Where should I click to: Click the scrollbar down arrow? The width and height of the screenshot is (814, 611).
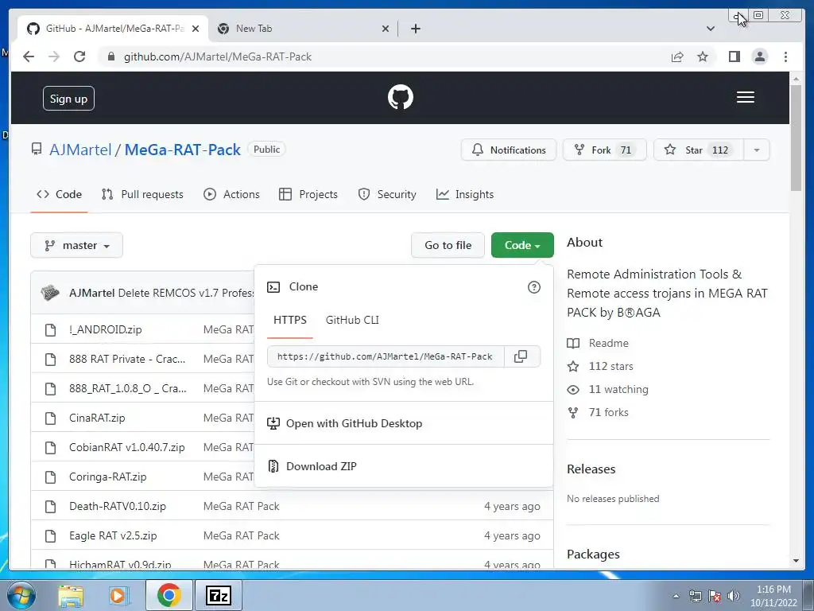tap(796, 561)
